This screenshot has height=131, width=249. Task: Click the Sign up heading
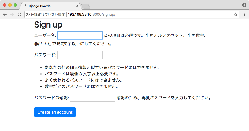(48, 25)
